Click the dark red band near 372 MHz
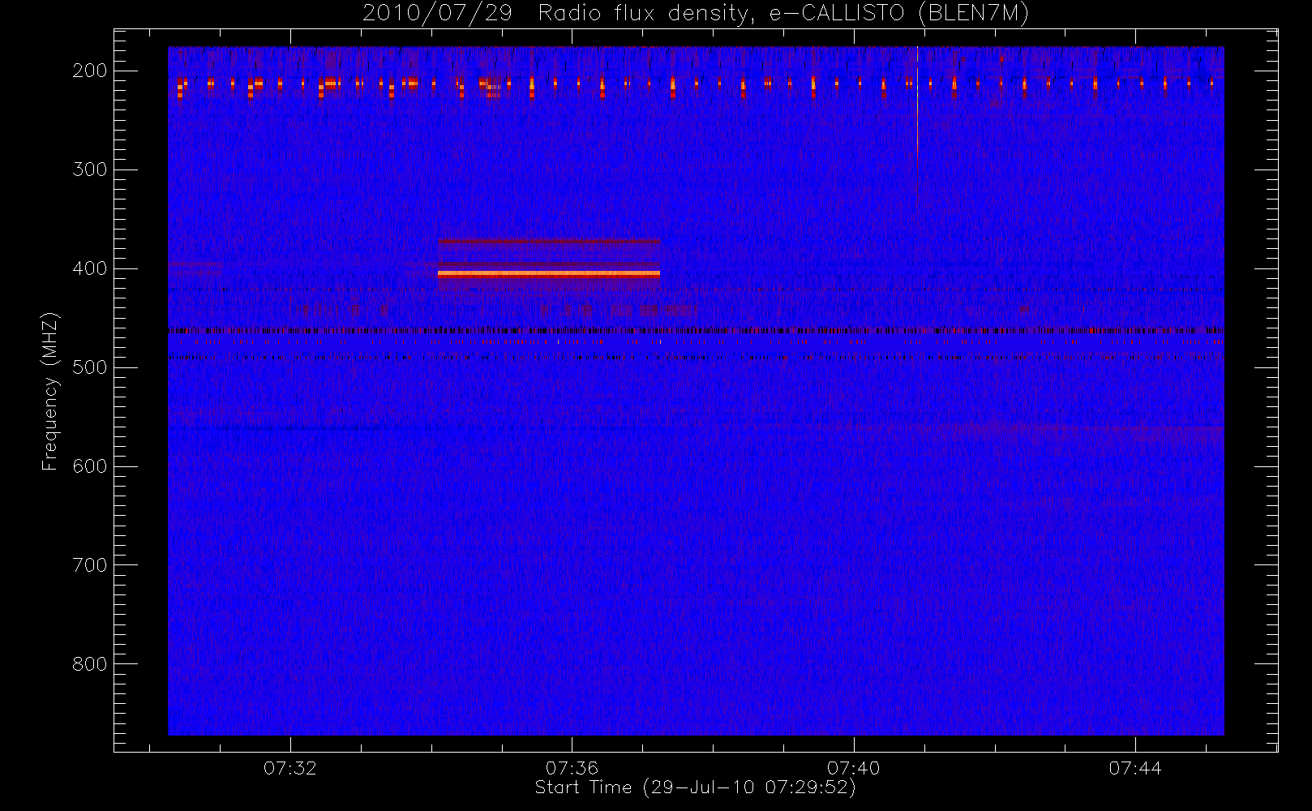This screenshot has height=811, width=1312. coord(548,241)
